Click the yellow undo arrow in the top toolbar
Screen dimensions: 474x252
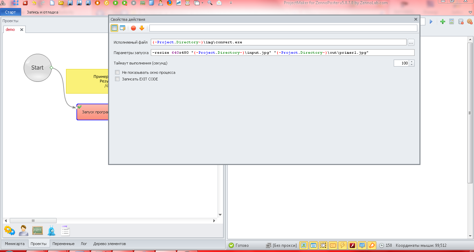coord(34,3)
